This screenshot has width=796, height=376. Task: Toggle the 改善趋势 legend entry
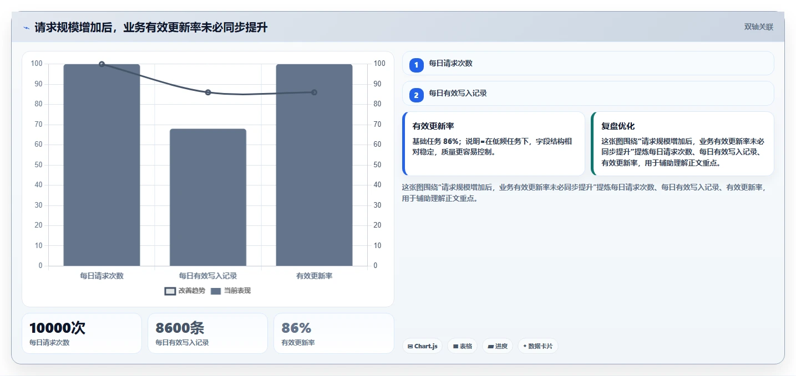[x=185, y=291]
